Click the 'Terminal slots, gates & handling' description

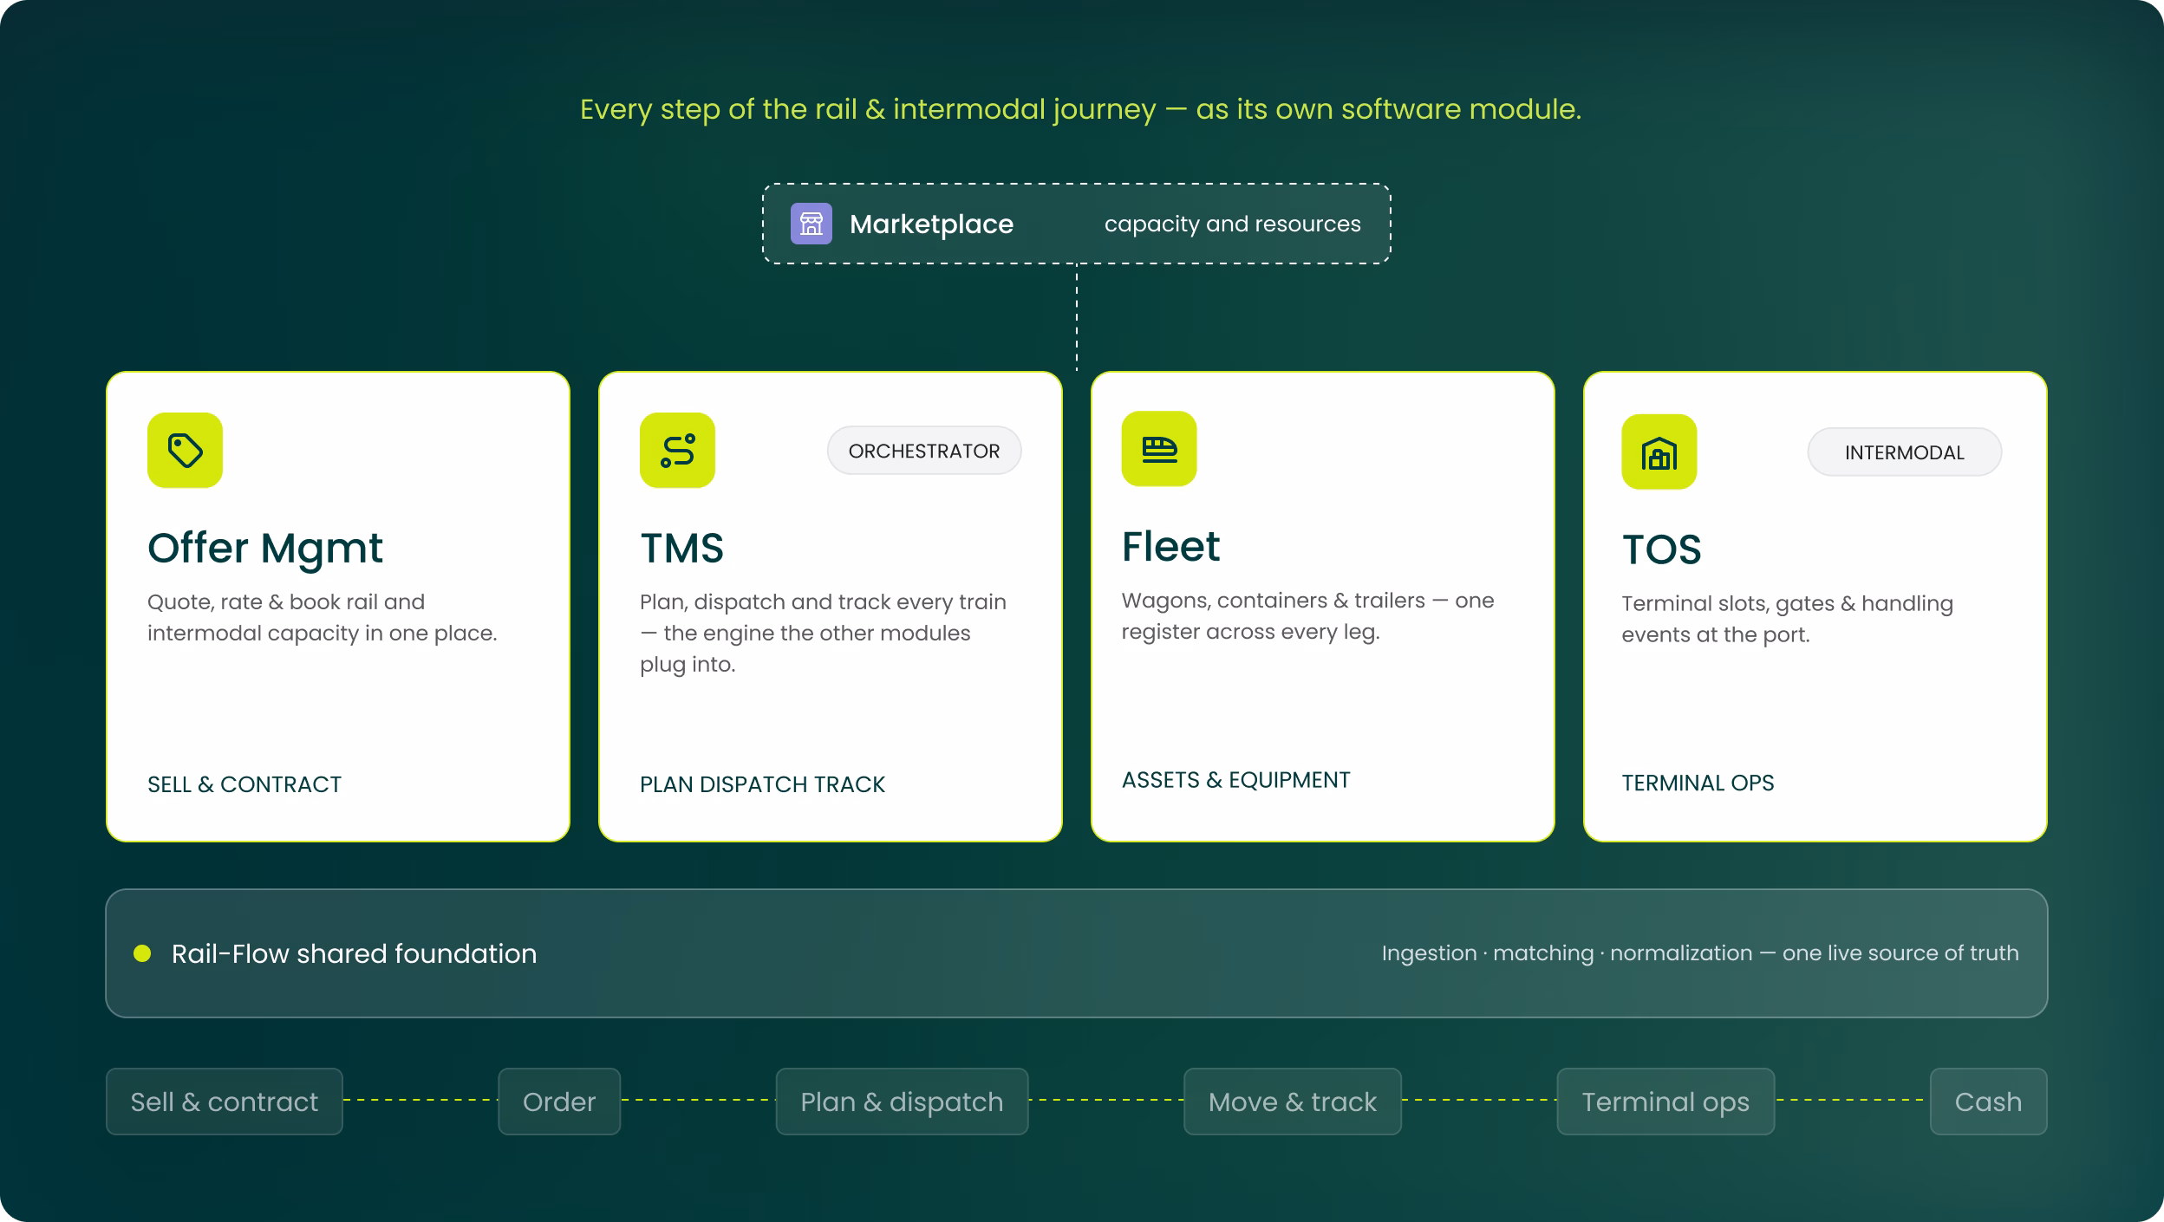pos(1787,619)
